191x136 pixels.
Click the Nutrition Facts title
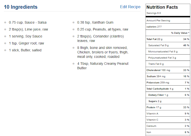tap(162, 7)
